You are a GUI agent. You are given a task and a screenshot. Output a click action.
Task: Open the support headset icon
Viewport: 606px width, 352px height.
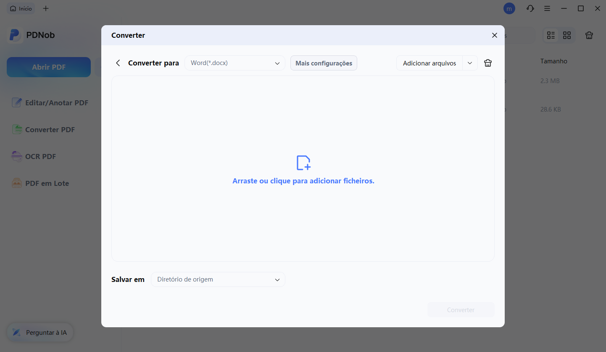530,8
